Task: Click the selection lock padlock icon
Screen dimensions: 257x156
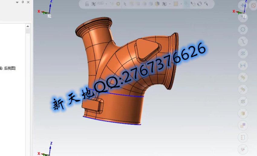Action: pos(87,4)
